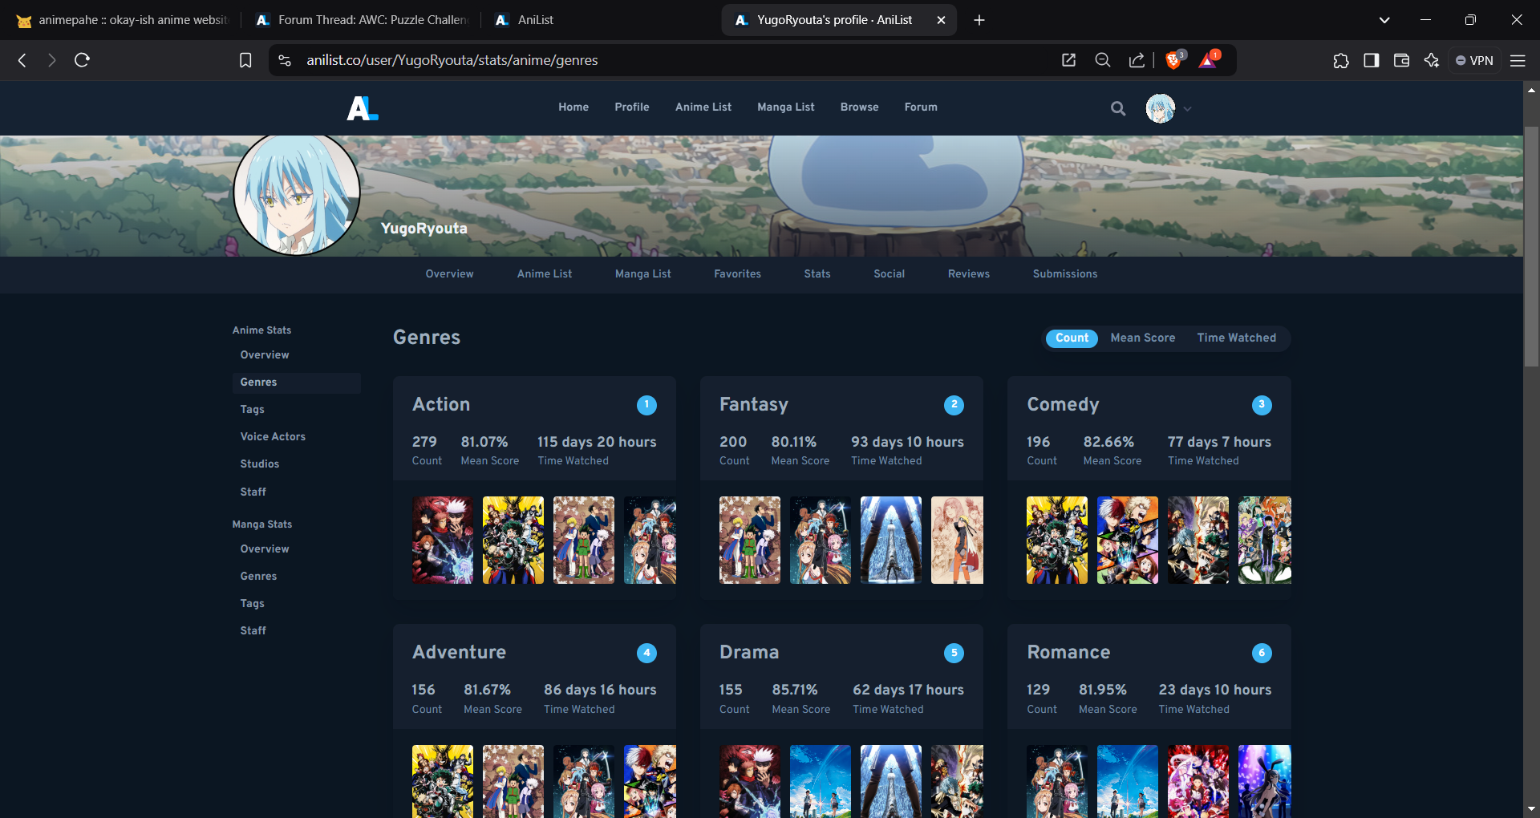Toggle the browser sidebar panel icon
This screenshot has height=818, width=1540.
pos(1372,60)
